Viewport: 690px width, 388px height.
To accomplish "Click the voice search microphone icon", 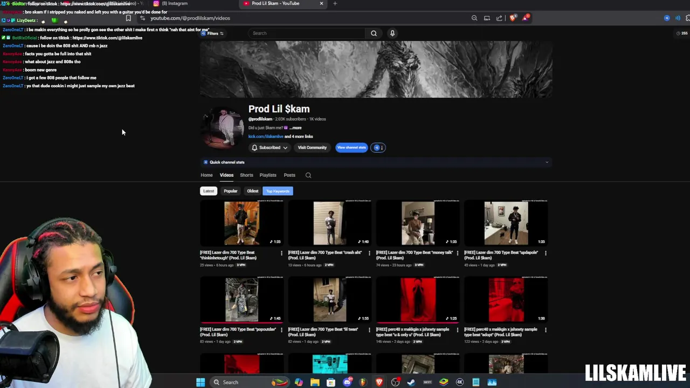I will click(392, 33).
